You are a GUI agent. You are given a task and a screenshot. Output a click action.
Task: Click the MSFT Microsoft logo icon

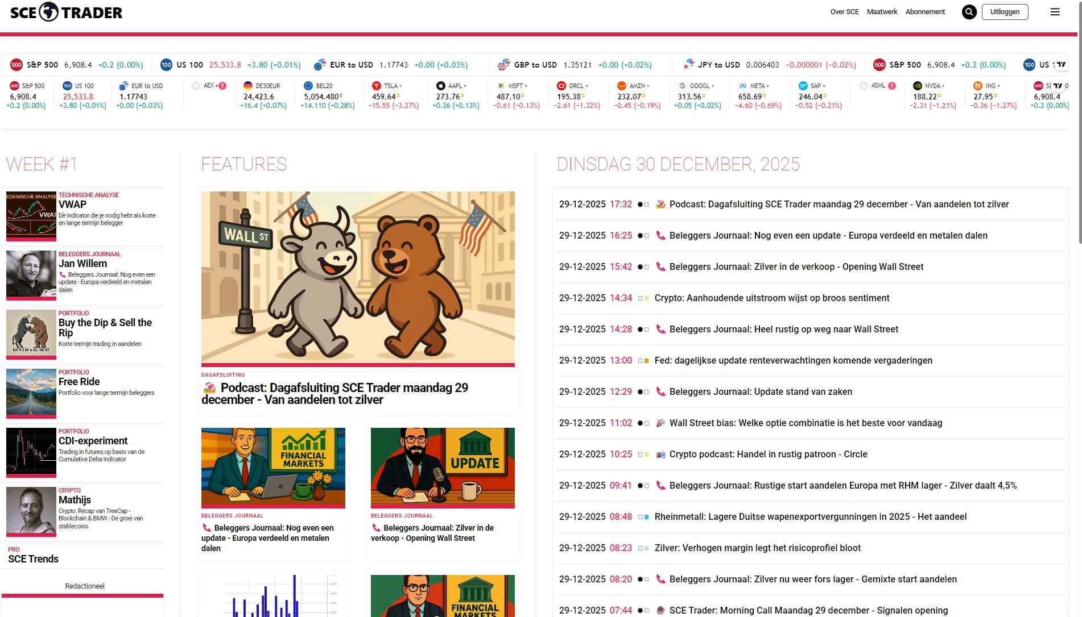click(501, 86)
